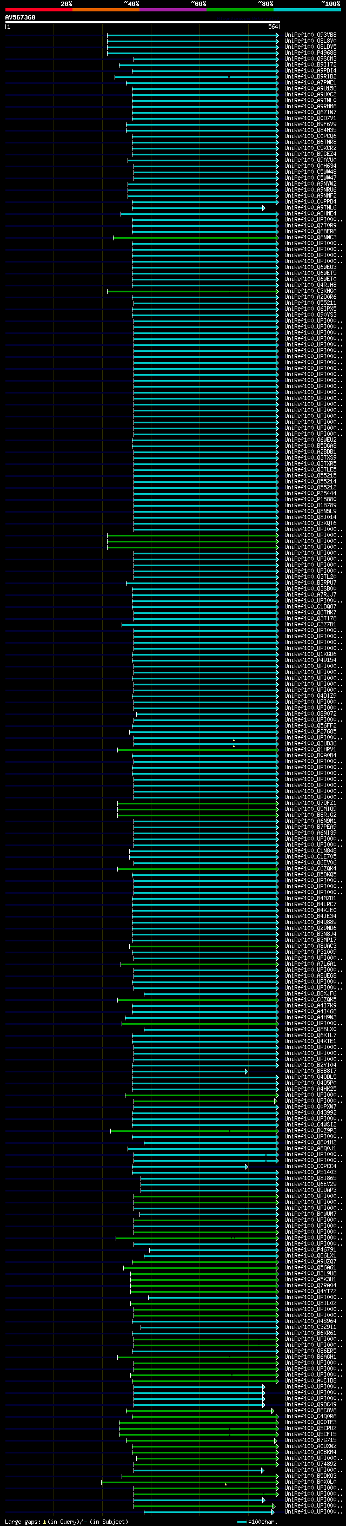
Task: Open hit UniRef100_Q93VB8
Action: 310,35
